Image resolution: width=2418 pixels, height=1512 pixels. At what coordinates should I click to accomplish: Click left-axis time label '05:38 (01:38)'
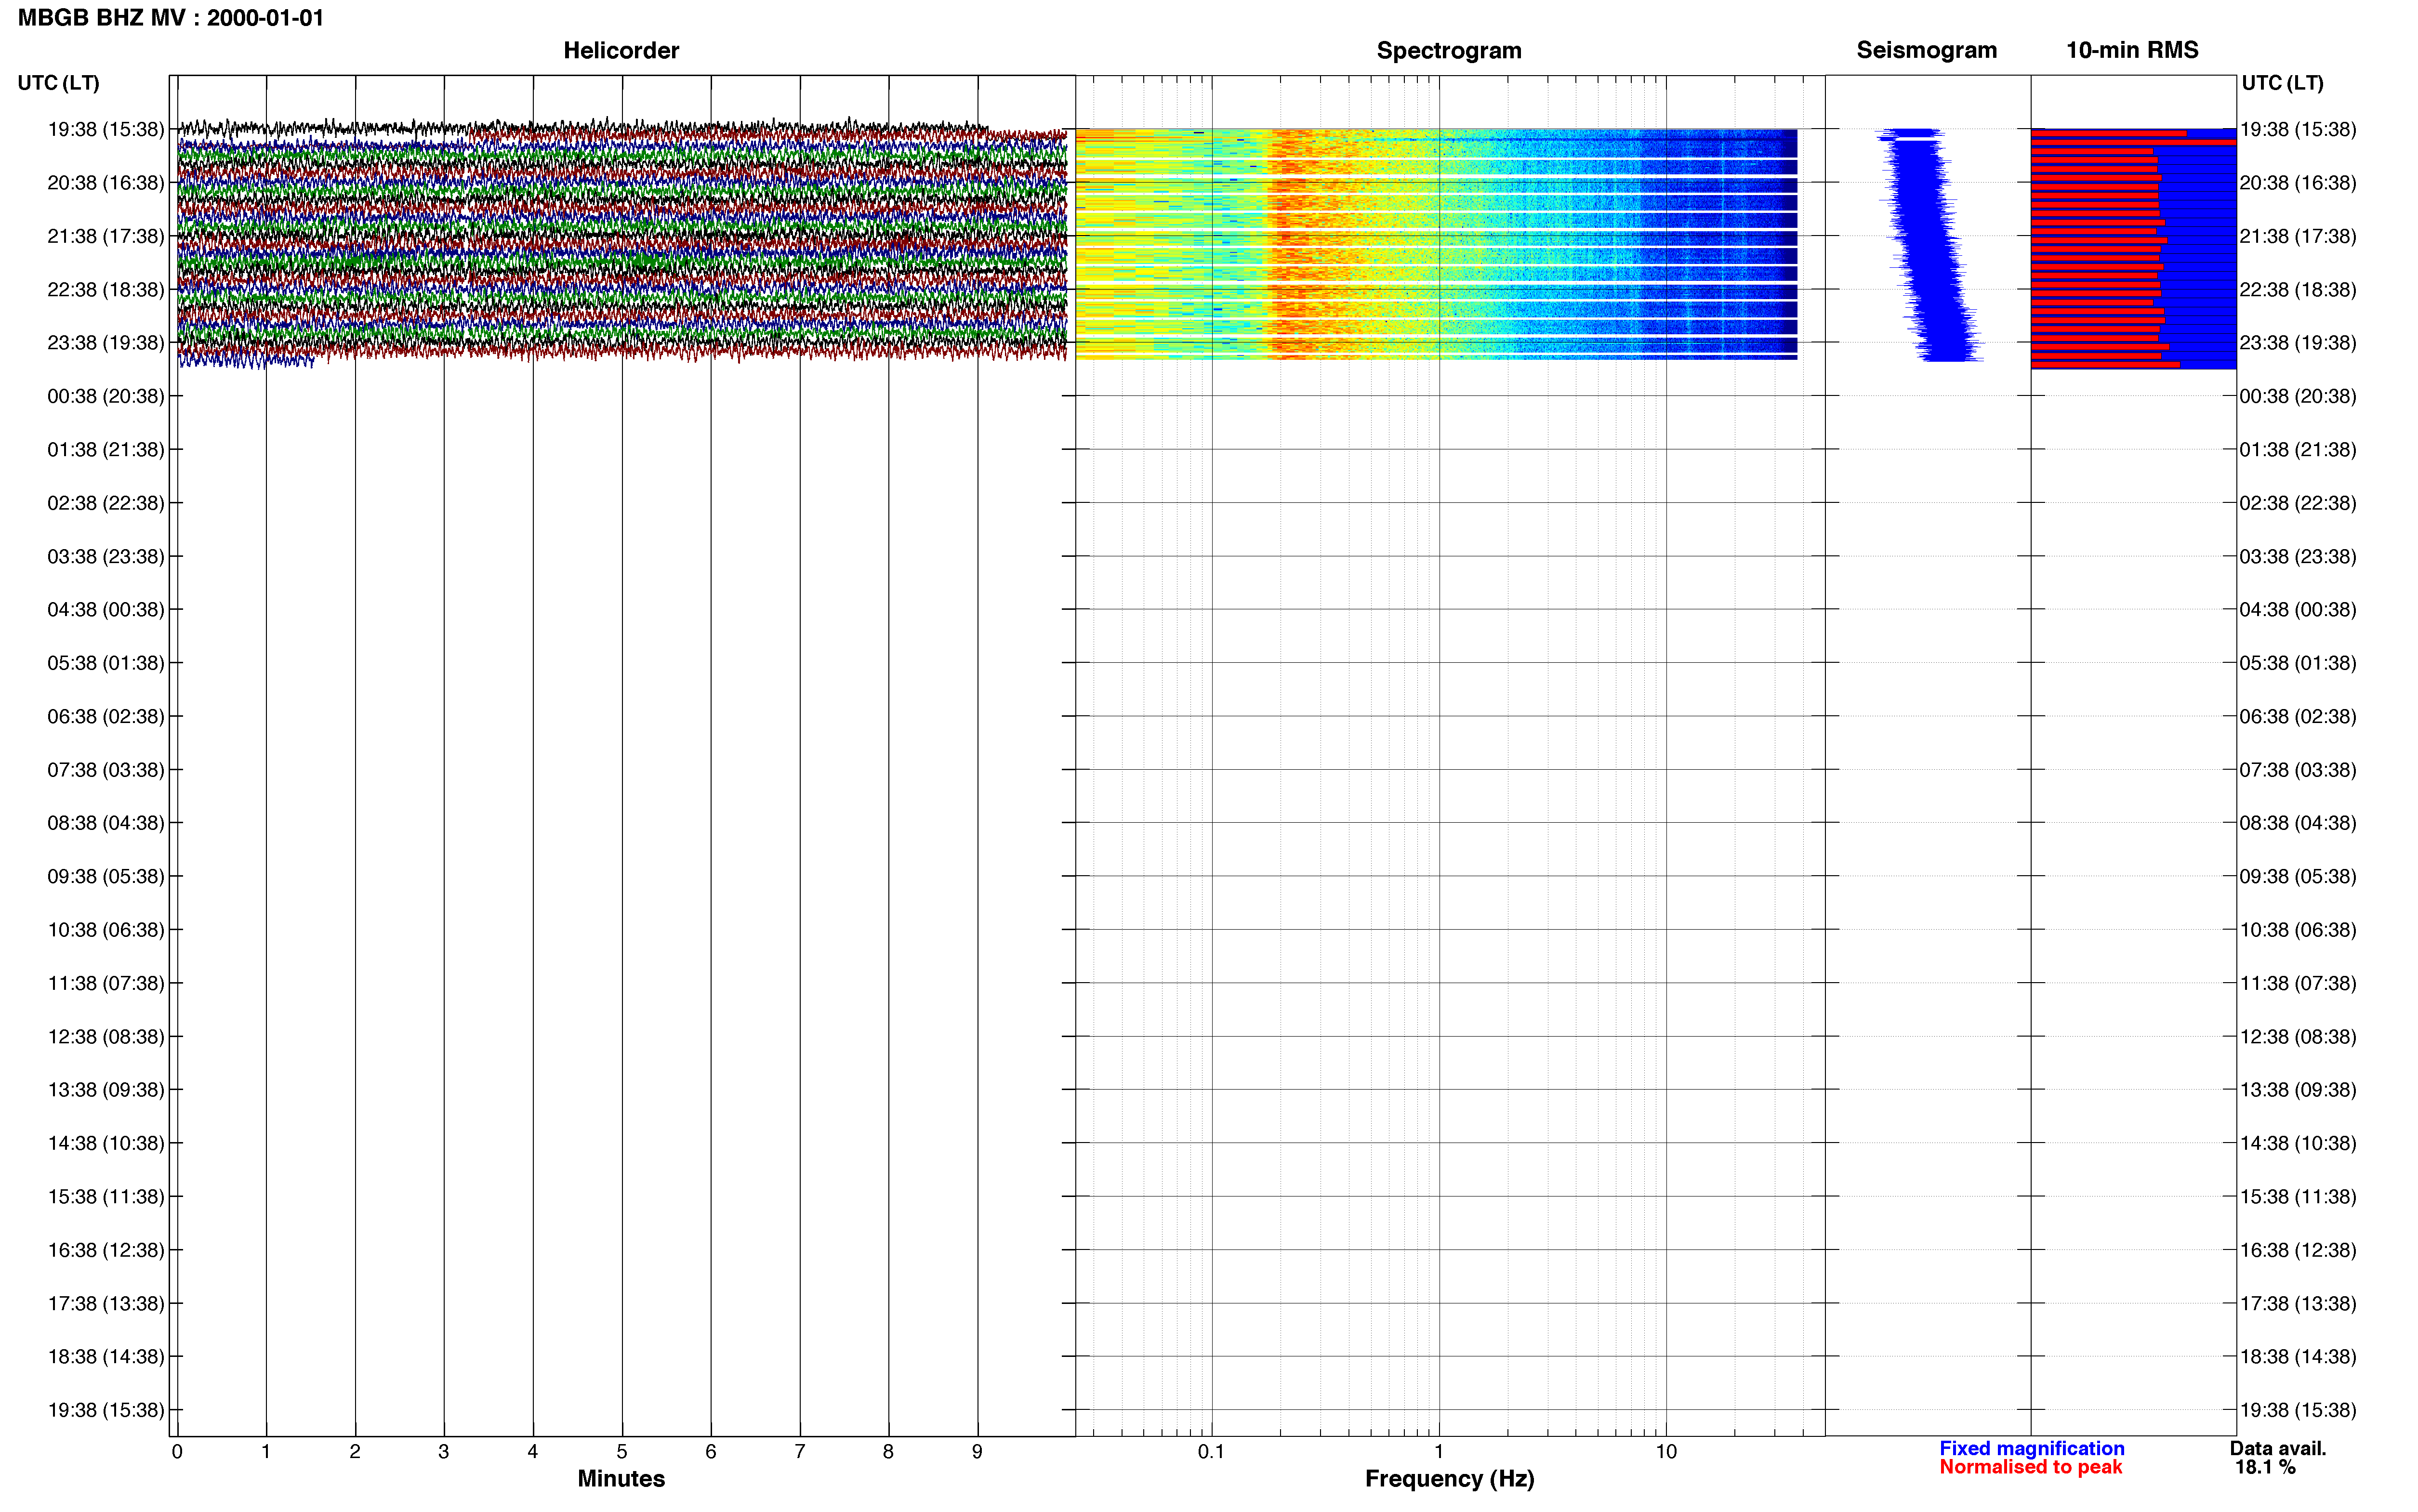[x=106, y=663]
